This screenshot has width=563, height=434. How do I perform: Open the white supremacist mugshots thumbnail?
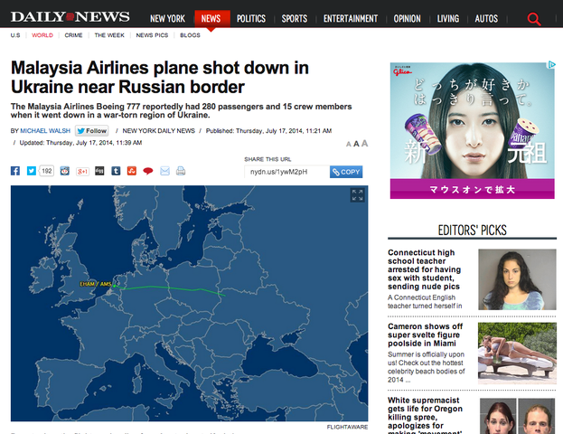click(518, 416)
